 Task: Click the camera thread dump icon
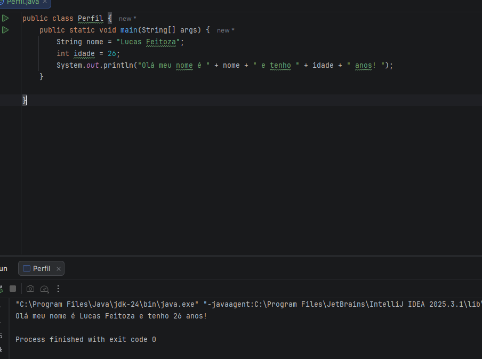coord(30,289)
